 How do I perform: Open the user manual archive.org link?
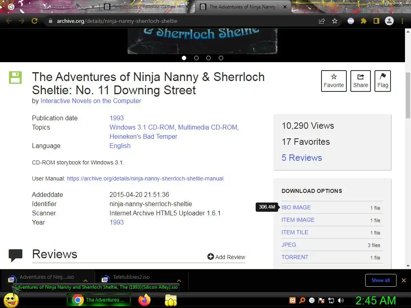145,178
